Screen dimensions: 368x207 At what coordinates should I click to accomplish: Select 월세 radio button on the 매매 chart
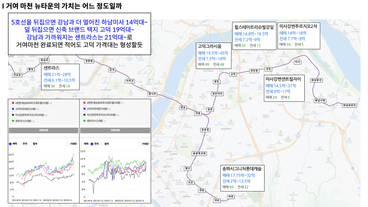31,144
